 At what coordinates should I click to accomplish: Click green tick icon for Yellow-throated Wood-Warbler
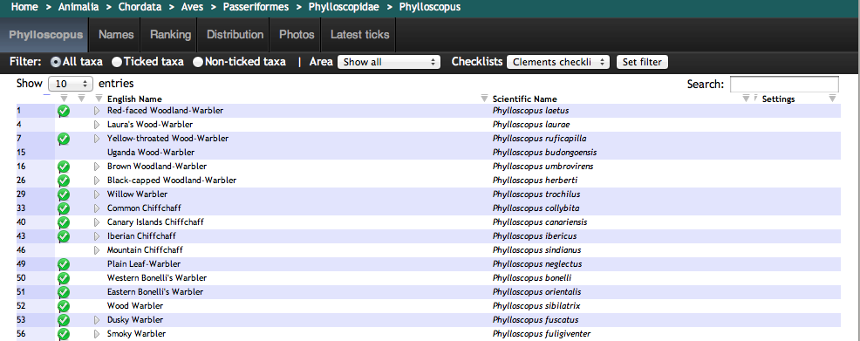[64, 139]
